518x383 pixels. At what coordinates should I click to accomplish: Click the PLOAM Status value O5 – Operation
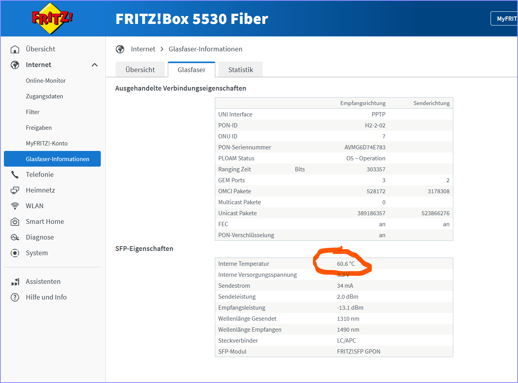click(366, 158)
